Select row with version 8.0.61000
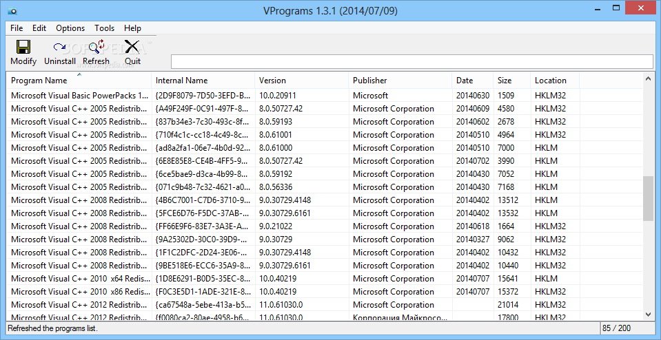The image size is (661, 340). point(325,148)
